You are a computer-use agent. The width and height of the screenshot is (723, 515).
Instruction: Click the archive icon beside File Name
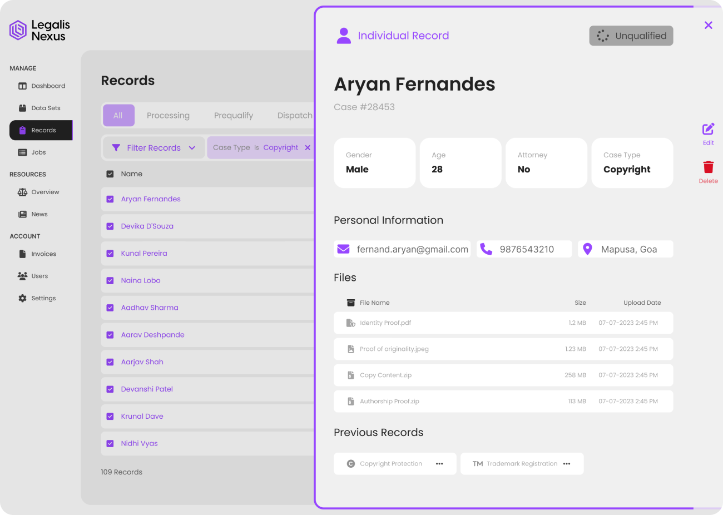(351, 303)
